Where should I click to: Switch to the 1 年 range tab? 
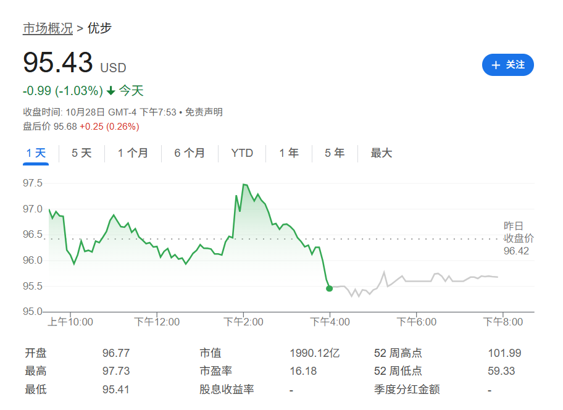coord(288,153)
